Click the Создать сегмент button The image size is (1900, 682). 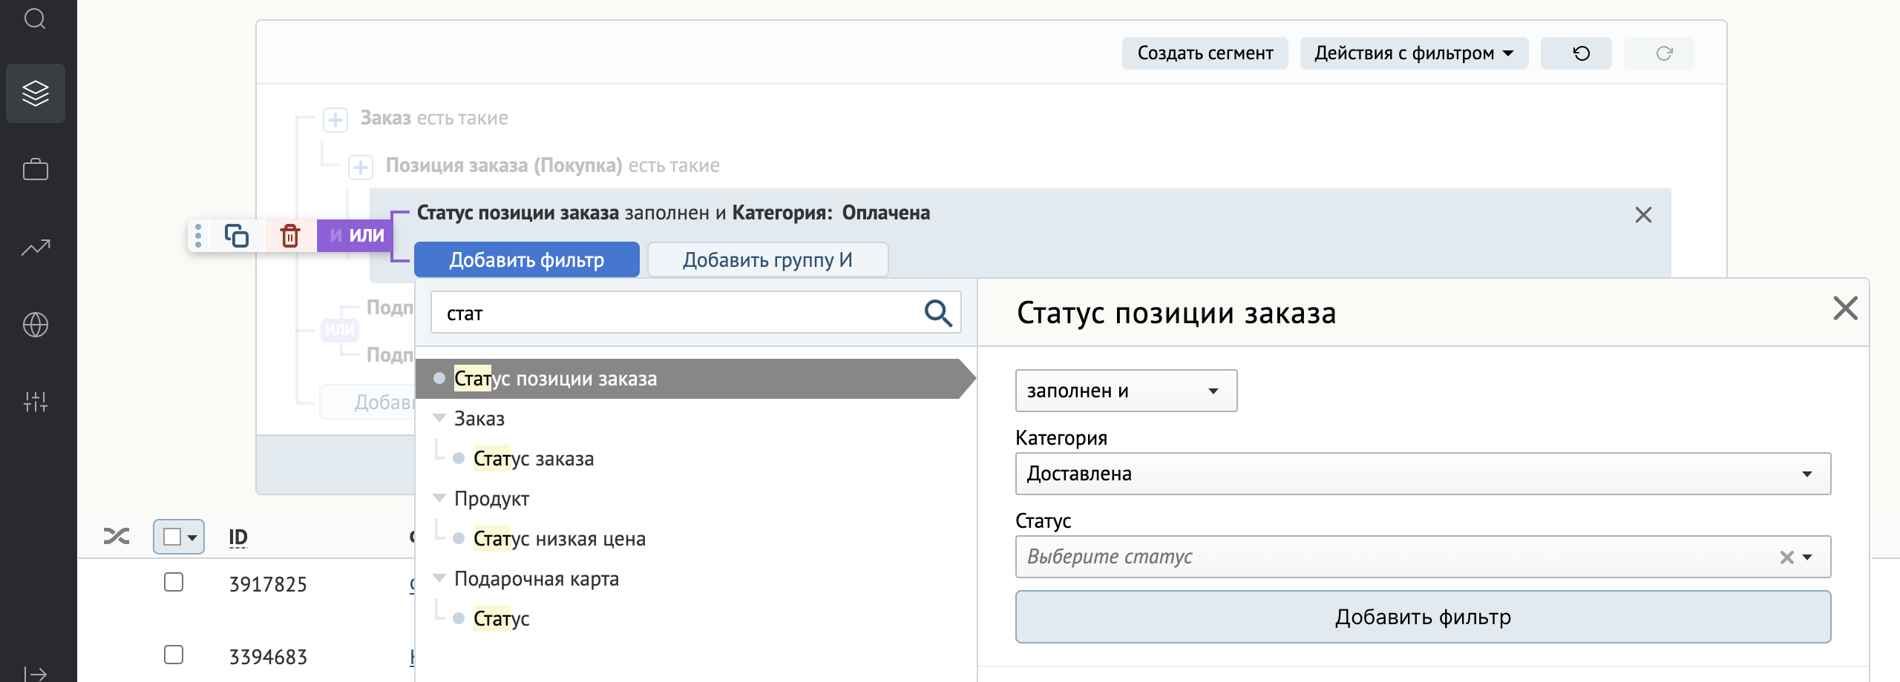pos(1205,53)
